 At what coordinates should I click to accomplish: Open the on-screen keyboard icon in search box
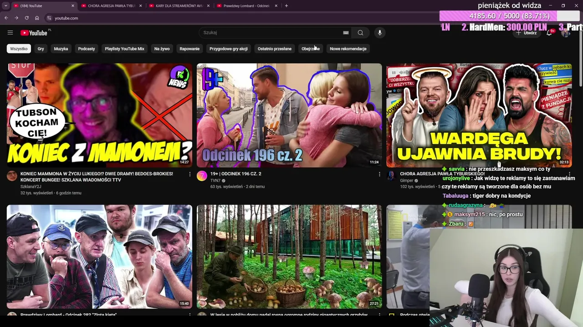pos(346,33)
